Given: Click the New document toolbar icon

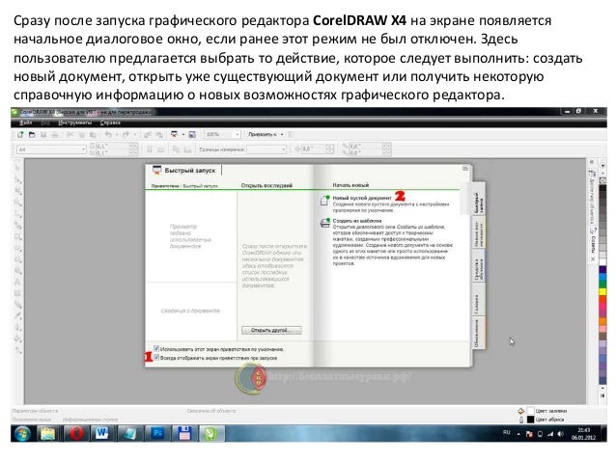Looking at the screenshot, I should coord(20,135).
